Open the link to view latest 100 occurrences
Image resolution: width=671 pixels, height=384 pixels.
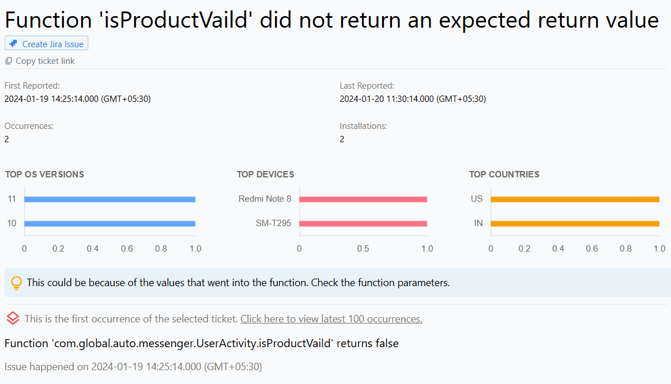pos(330,319)
